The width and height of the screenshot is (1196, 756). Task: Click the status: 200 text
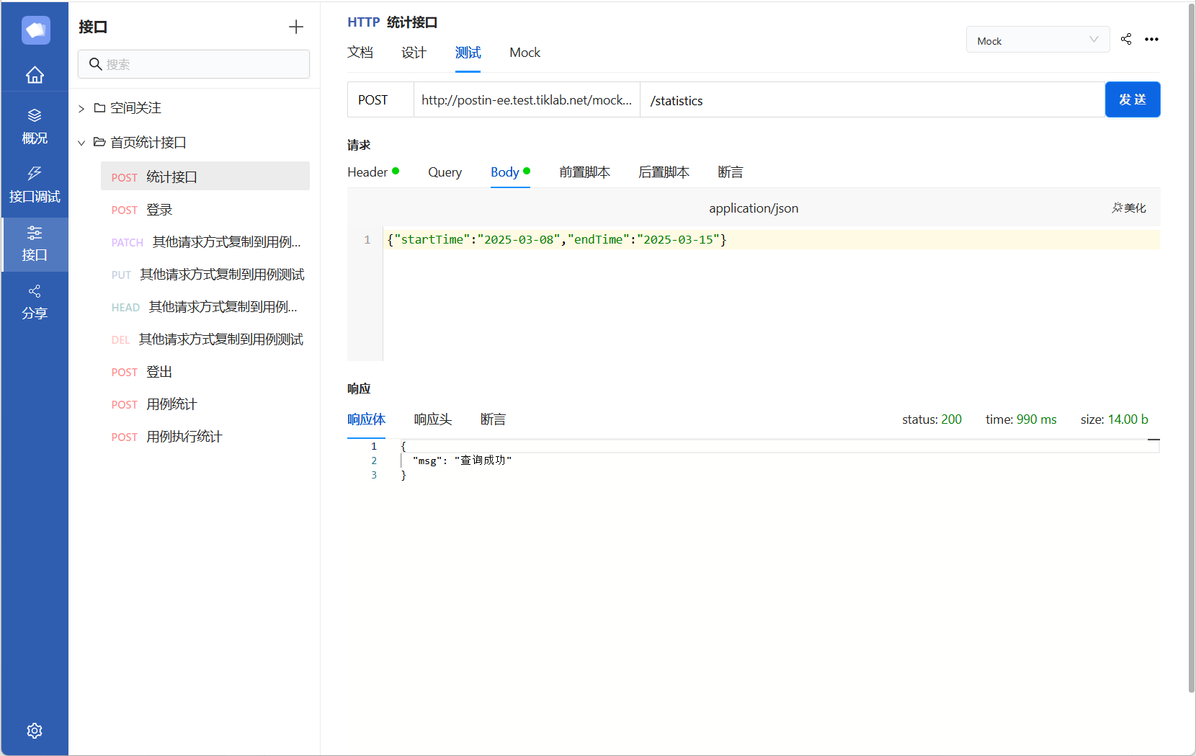932,419
